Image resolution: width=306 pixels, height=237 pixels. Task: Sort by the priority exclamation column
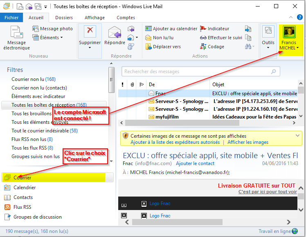point(123,85)
